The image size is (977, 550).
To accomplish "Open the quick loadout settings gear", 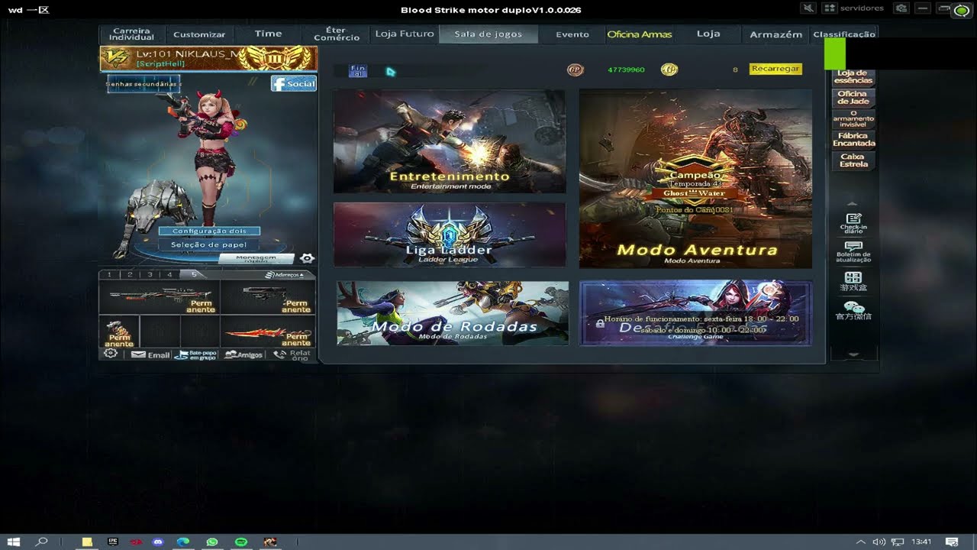I will [307, 259].
